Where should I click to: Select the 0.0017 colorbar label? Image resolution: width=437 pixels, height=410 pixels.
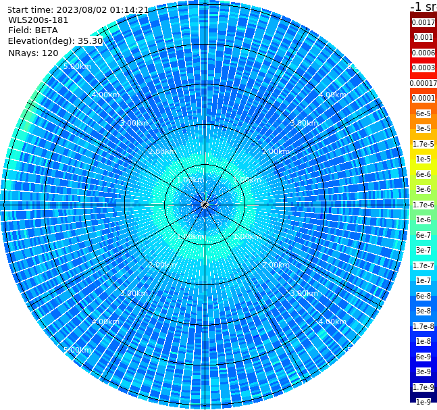point(423,22)
